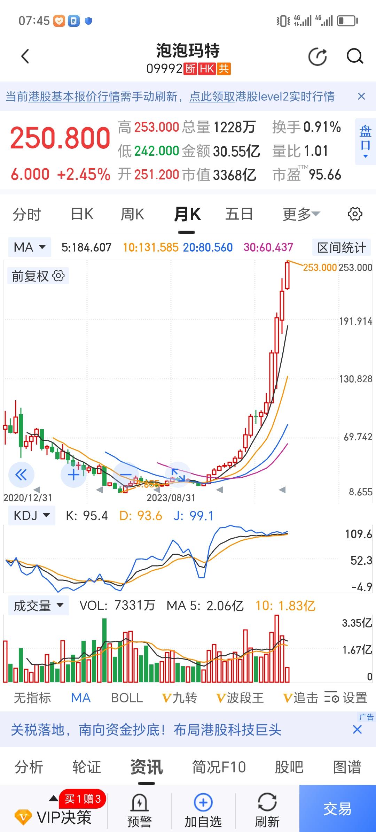
Task: Tap the expand-arrows fullscreen chart button
Action: [178, 475]
